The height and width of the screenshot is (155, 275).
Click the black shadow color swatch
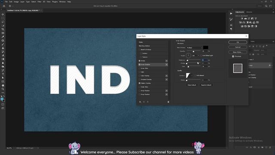[205, 48]
